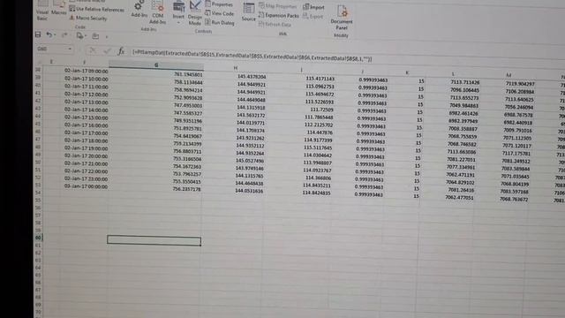Screen dimensions: 565x318
Task: Click cell with 02-Jan-17 17:00:00
Action: [87, 132]
